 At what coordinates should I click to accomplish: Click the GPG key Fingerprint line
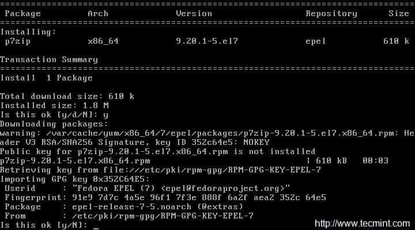(x=165, y=198)
